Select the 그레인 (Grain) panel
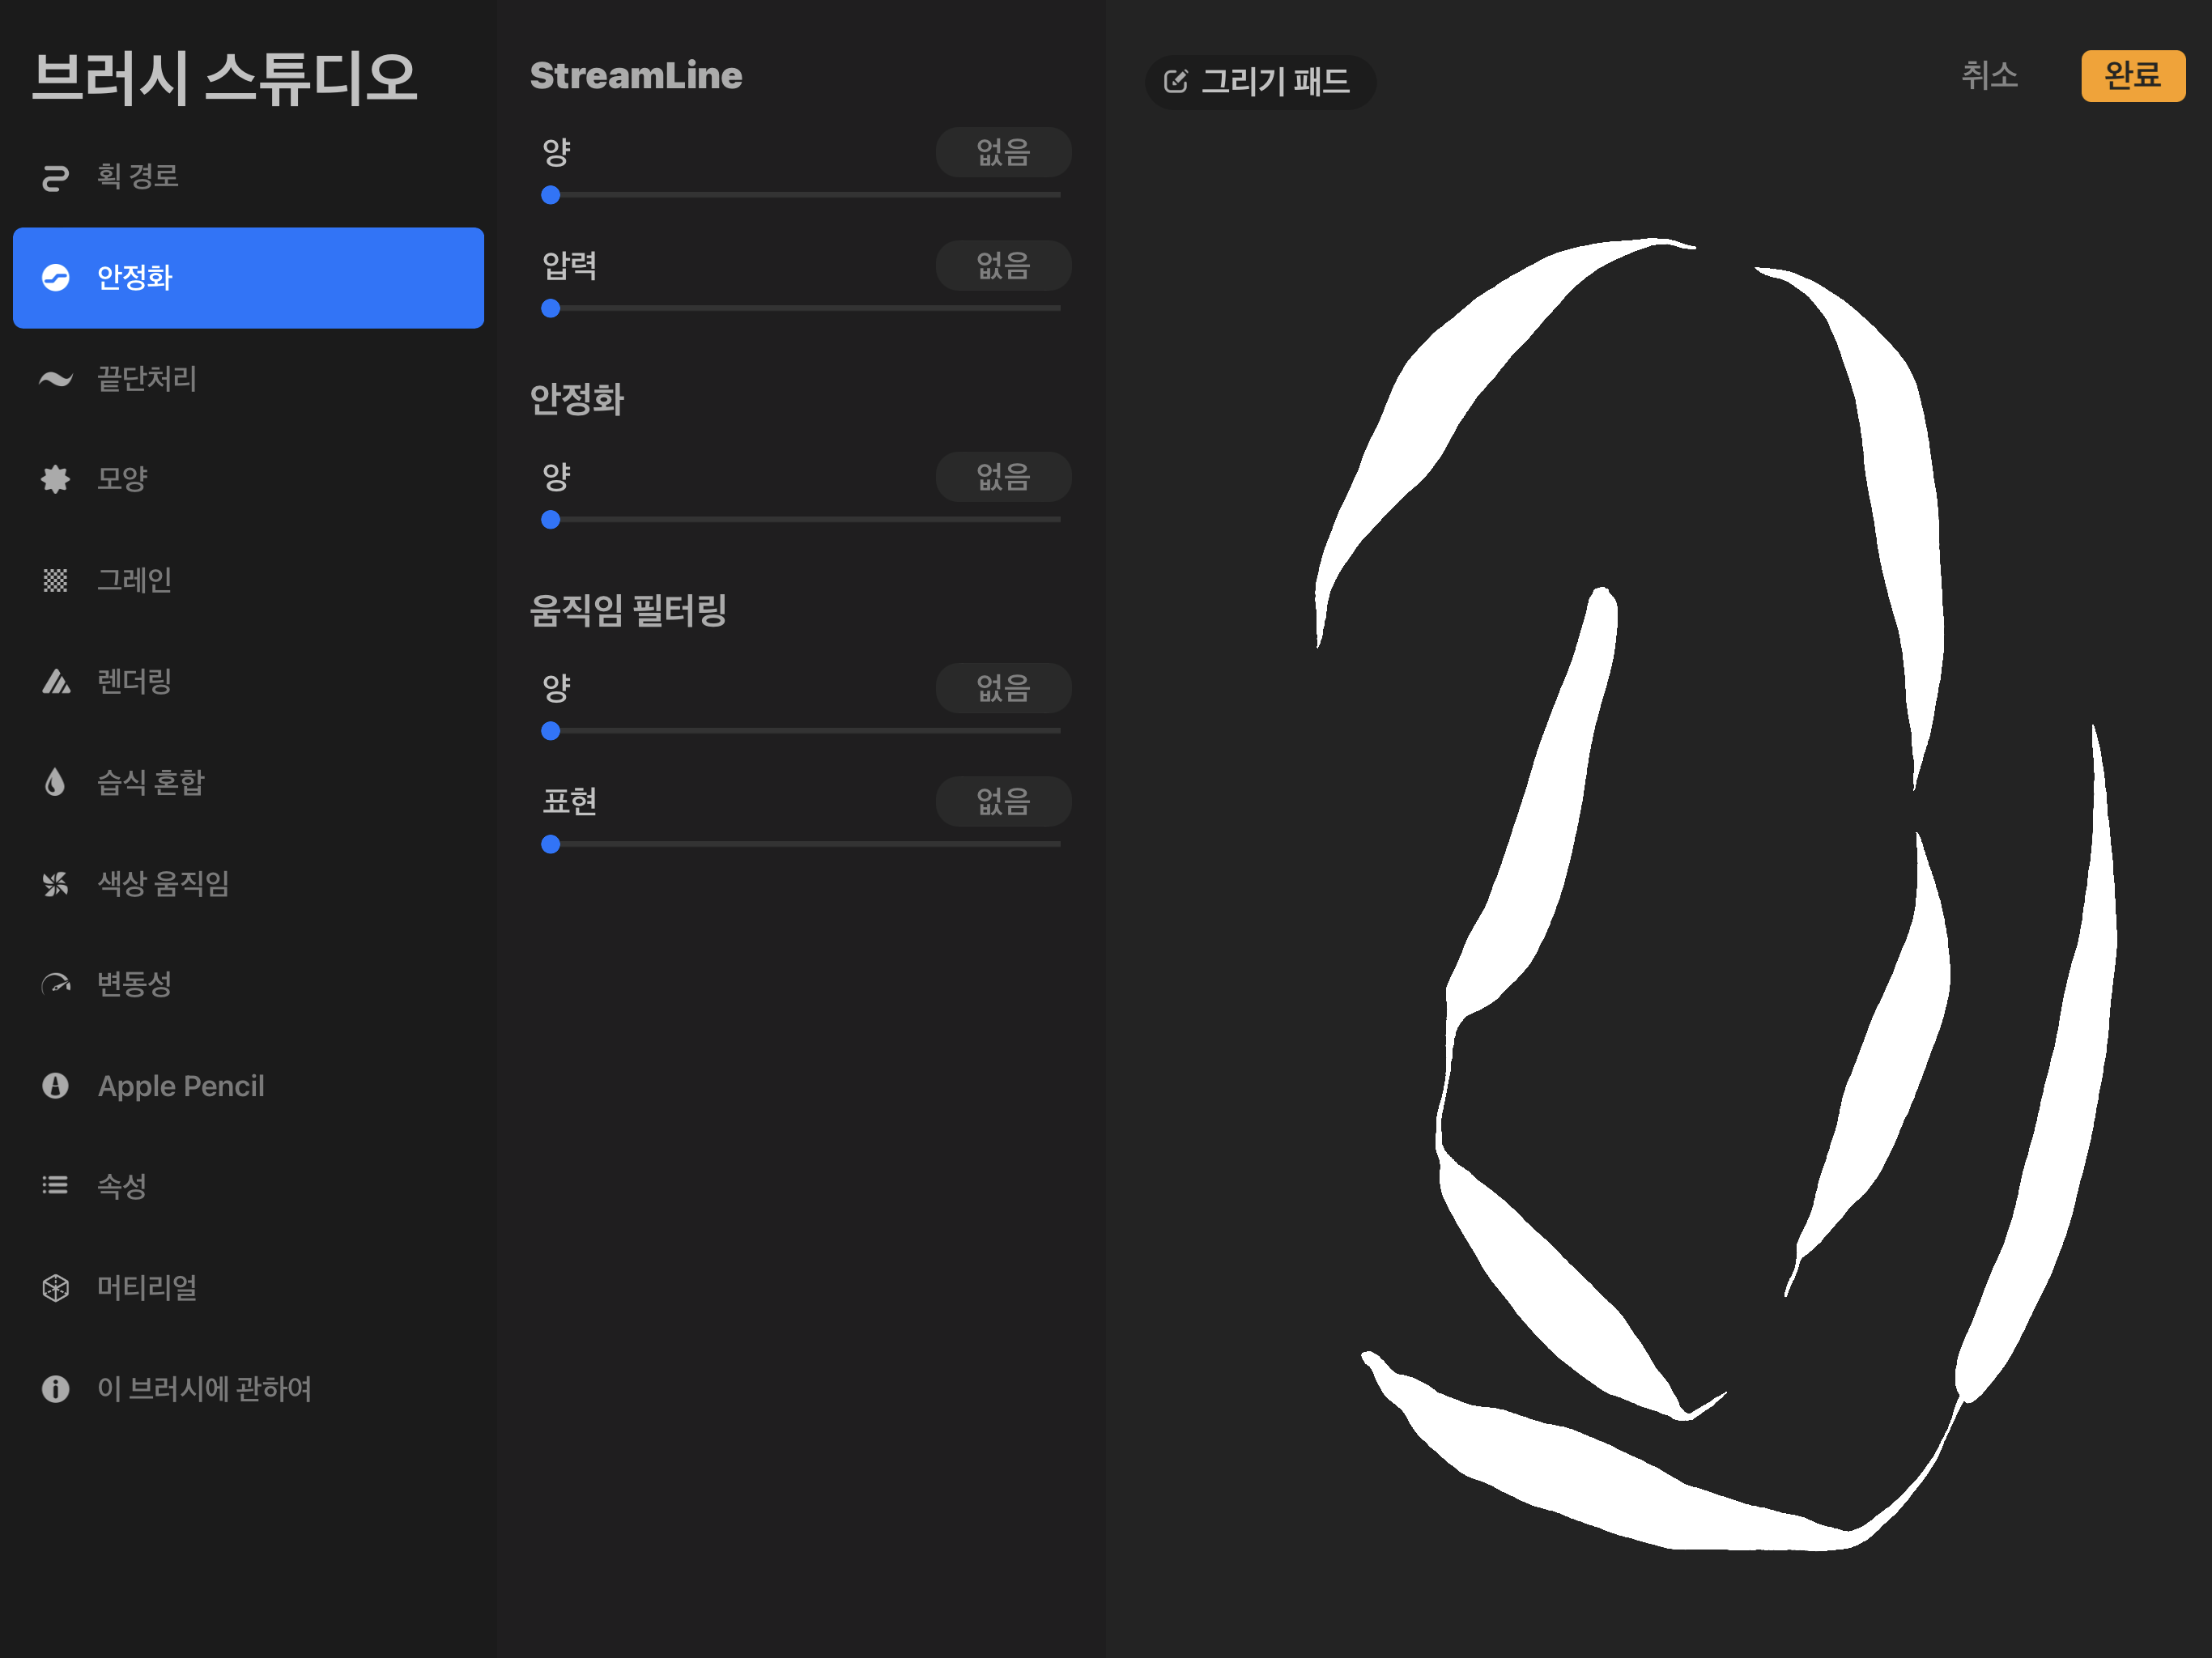Screen dimensions: 2212x1658 pos(136,578)
